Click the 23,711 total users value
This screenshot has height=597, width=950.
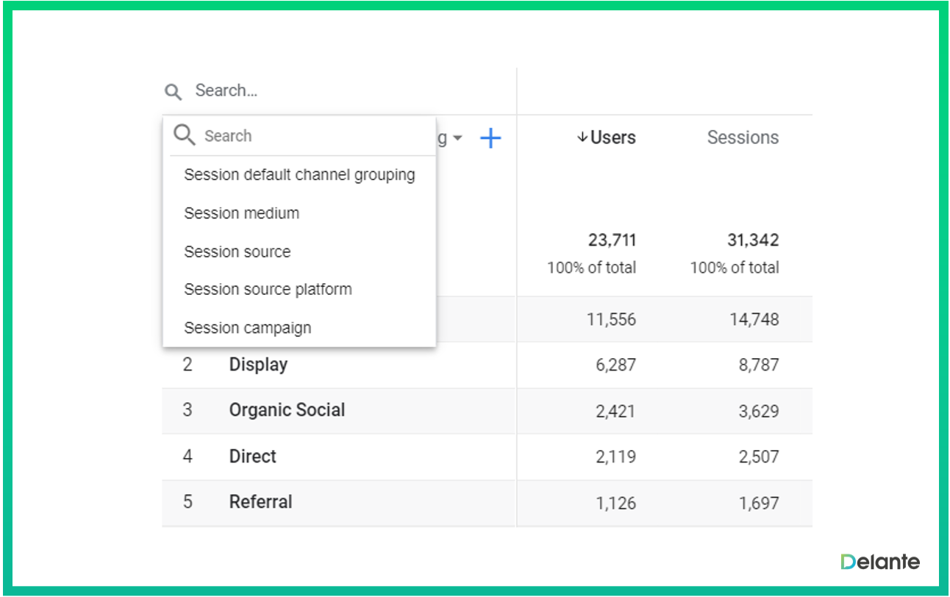[612, 240]
